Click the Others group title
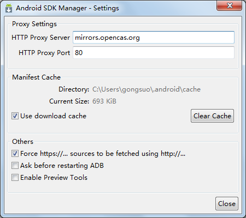The image size is (246, 218). (x=22, y=142)
